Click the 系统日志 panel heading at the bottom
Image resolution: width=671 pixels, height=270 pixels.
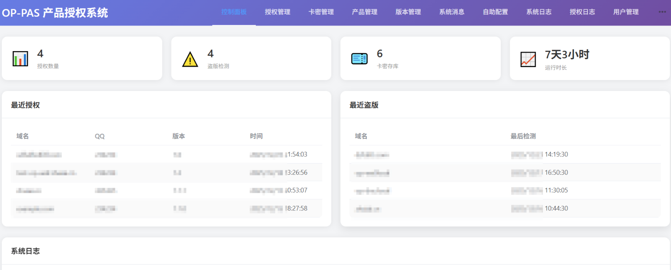click(25, 251)
